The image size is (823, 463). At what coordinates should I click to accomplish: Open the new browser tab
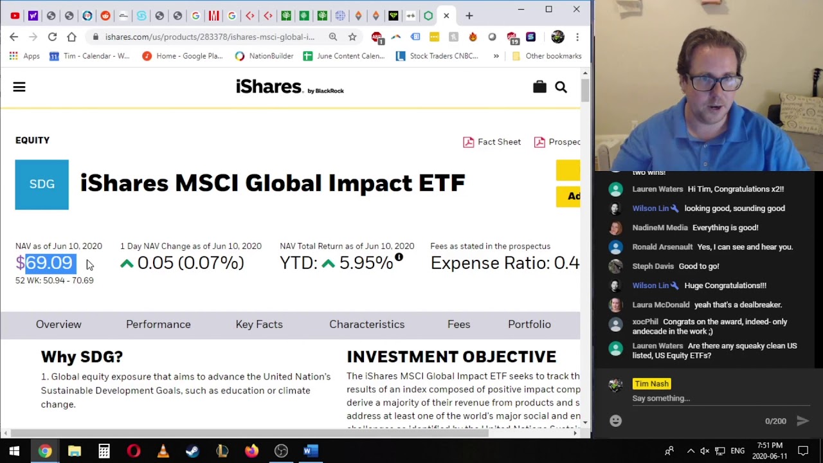click(x=469, y=15)
